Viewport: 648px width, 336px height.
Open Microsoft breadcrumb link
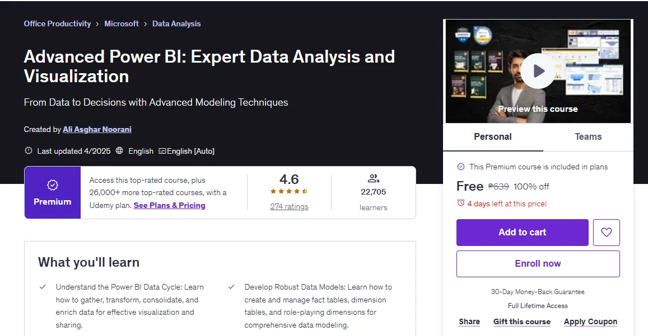click(x=122, y=24)
